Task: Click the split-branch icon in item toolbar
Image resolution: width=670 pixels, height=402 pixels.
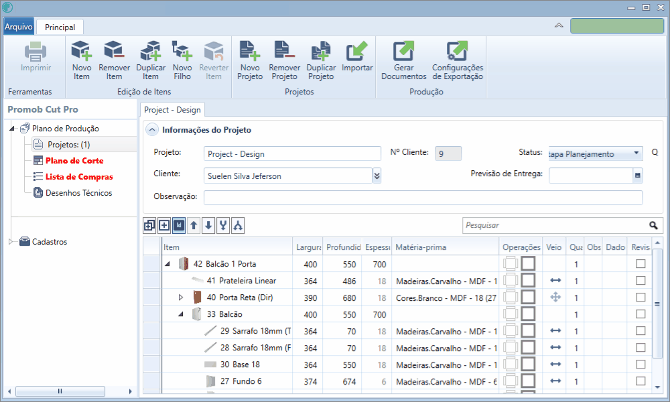Action: pyautogui.click(x=238, y=225)
